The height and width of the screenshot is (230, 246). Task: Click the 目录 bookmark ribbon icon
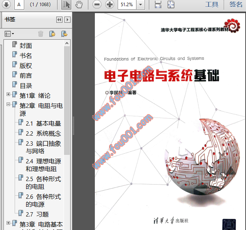(15, 84)
